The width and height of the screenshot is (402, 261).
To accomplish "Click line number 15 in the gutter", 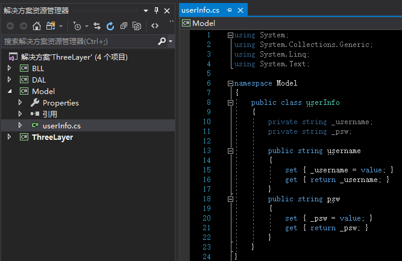I will 207,170.
